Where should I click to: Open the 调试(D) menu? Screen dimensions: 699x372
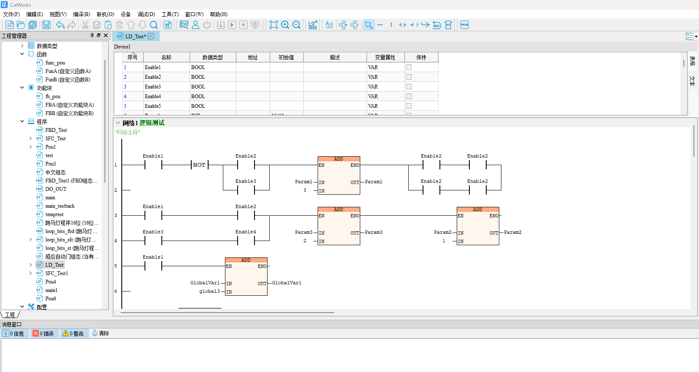[146, 14]
